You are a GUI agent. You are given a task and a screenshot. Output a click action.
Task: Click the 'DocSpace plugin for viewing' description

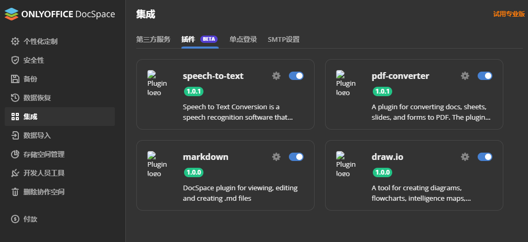[x=240, y=193]
